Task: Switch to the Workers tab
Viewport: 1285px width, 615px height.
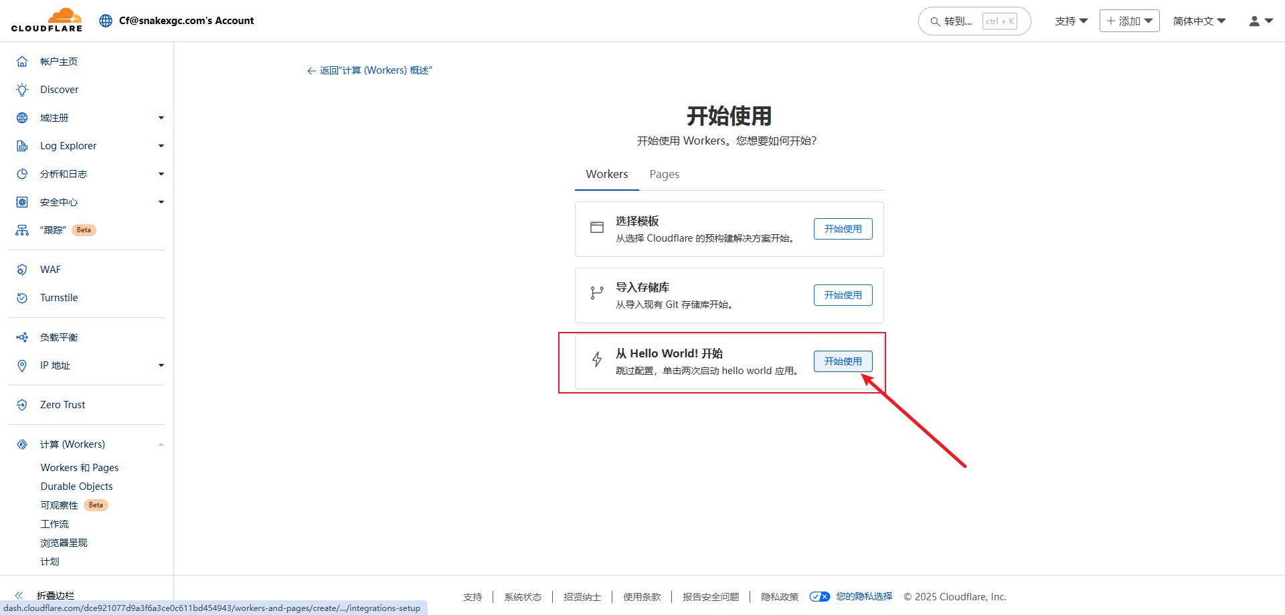Action: (607, 174)
